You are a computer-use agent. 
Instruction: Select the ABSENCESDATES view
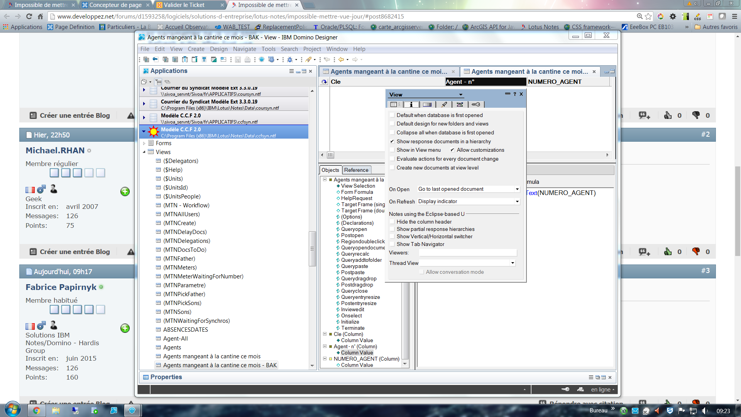pyautogui.click(x=185, y=330)
